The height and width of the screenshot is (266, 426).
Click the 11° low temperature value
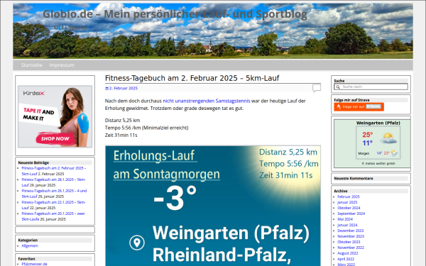tap(367, 143)
